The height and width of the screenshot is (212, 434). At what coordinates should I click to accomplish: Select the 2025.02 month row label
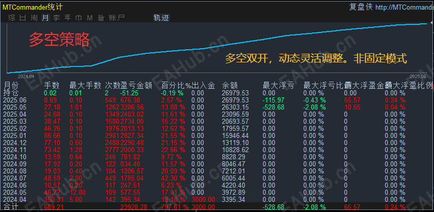pyautogui.click(x=14, y=128)
